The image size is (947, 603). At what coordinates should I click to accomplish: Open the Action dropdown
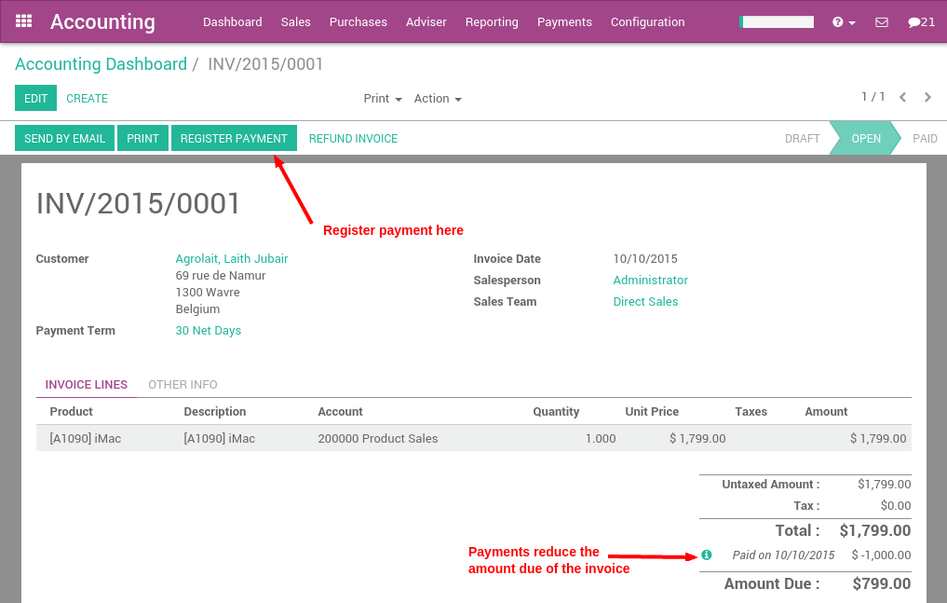click(x=437, y=98)
